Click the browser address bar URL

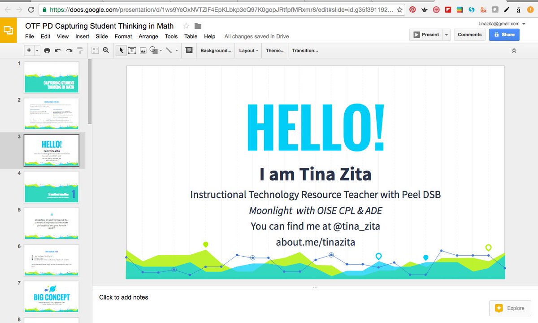(222, 9)
